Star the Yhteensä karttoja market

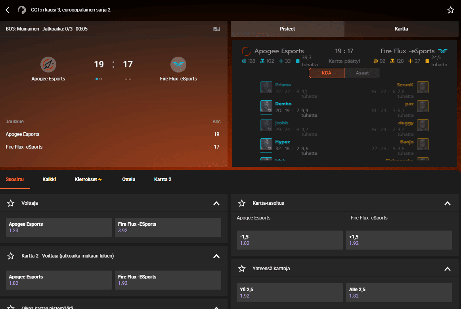click(242, 269)
